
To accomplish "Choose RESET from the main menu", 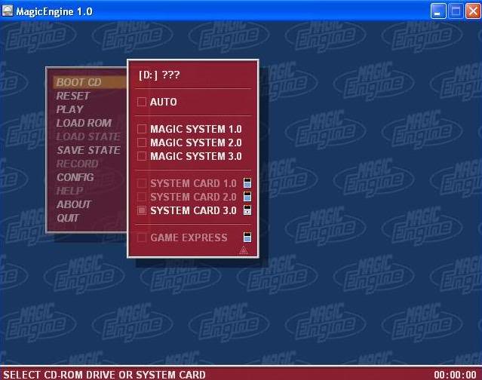I will pyautogui.click(x=73, y=96).
